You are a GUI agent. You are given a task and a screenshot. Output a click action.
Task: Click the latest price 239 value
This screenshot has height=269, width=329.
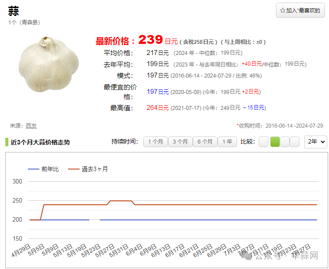coord(150,40)
